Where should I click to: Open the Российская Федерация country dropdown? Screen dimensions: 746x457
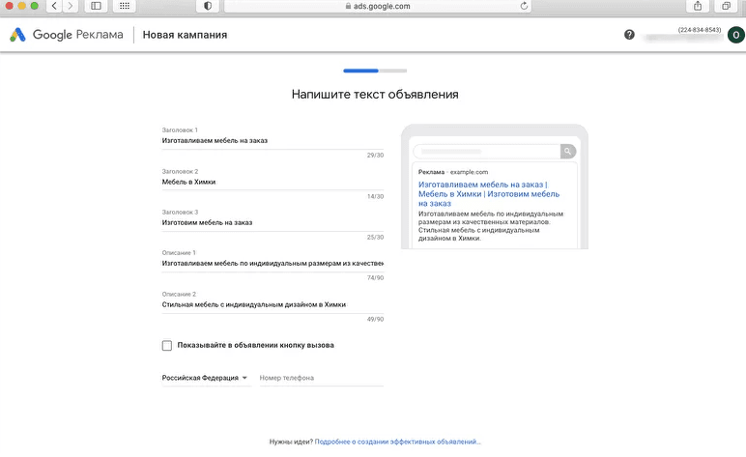tap(205, 378)
